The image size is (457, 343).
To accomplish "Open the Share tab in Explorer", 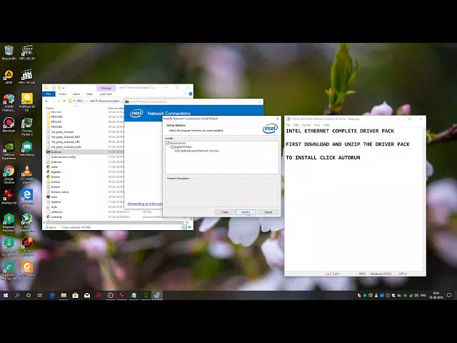I will pyautogui.click(x=76, y=94).
